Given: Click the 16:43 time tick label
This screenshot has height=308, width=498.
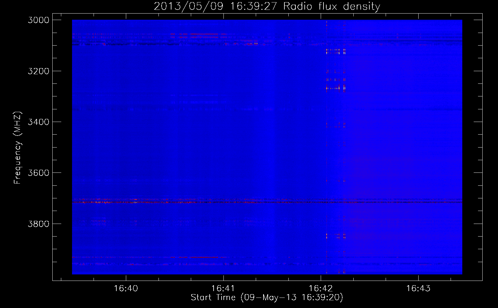Looking at the screenshot, I should pos(418,289).
